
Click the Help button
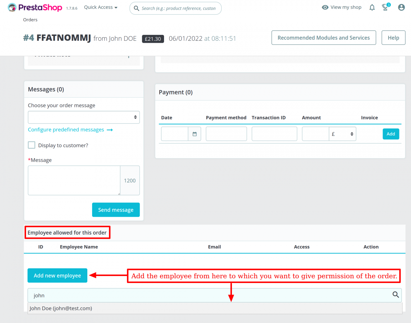[393, 38]
